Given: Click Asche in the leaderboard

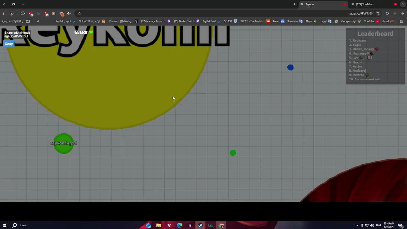Looking at the screenshot, I should click(x=357, y=66).
